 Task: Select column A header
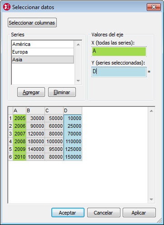(x=20, y=110)
